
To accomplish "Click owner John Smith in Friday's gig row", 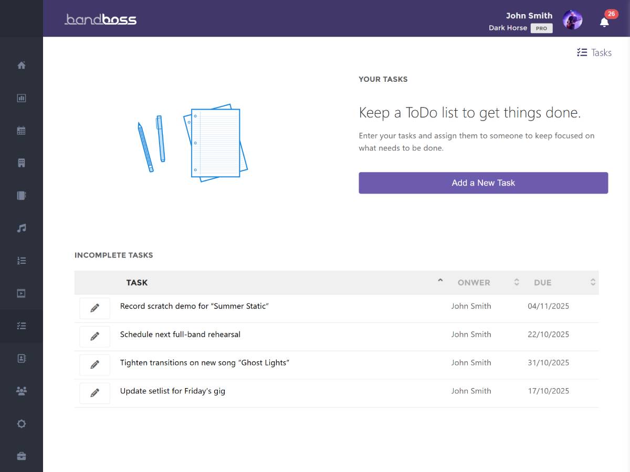I will pos(471,391).
